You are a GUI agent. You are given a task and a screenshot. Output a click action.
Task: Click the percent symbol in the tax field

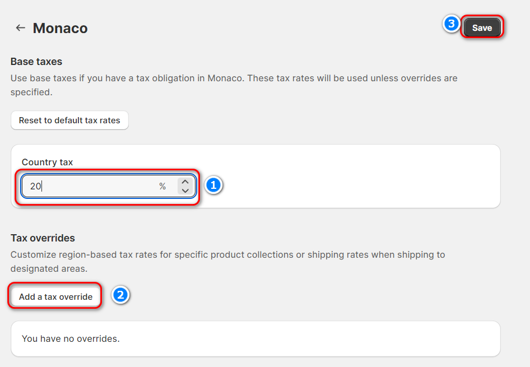point(162,187)
